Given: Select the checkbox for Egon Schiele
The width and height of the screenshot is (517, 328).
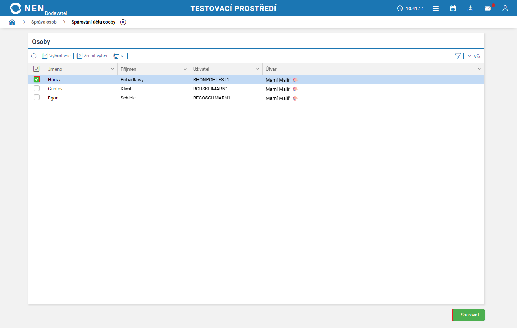Looking at the screenshot, I should (x=37, y=97).
